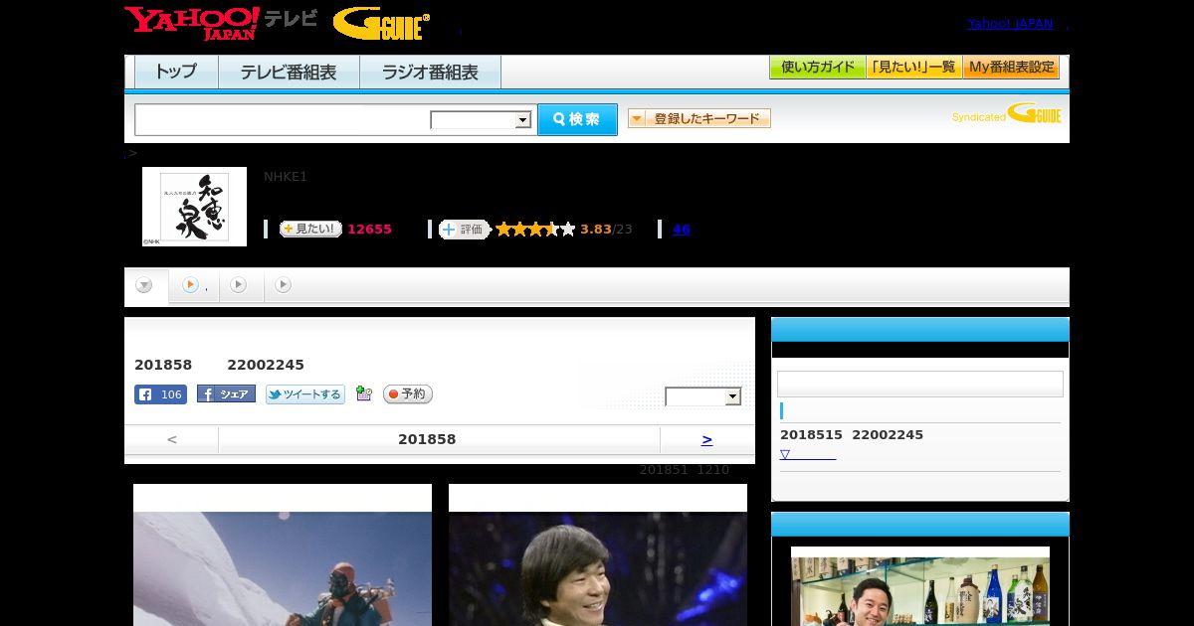
Task: Open the 46 reviews link
Action: coord(681,230)
